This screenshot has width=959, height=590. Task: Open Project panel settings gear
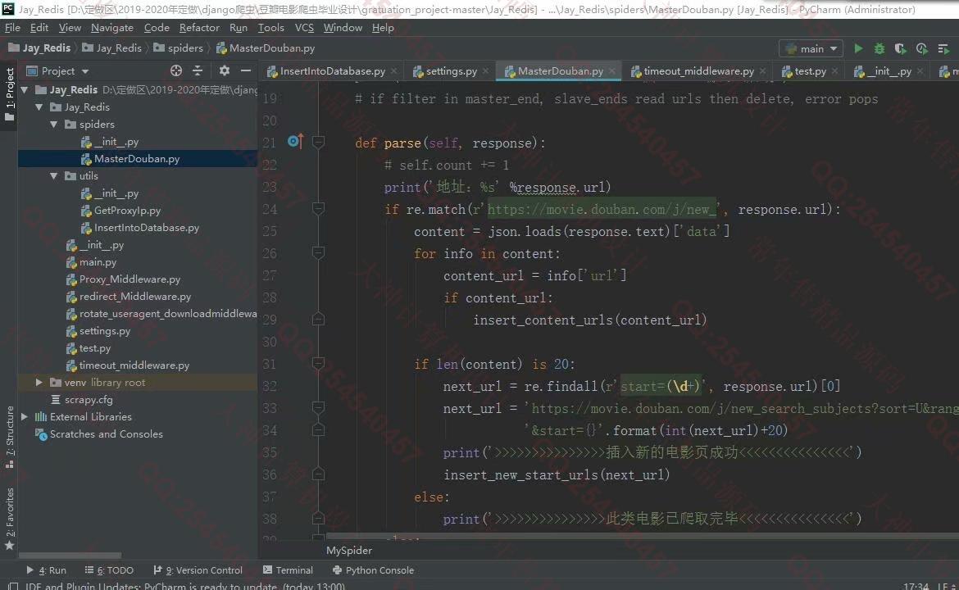coord(225,71)
